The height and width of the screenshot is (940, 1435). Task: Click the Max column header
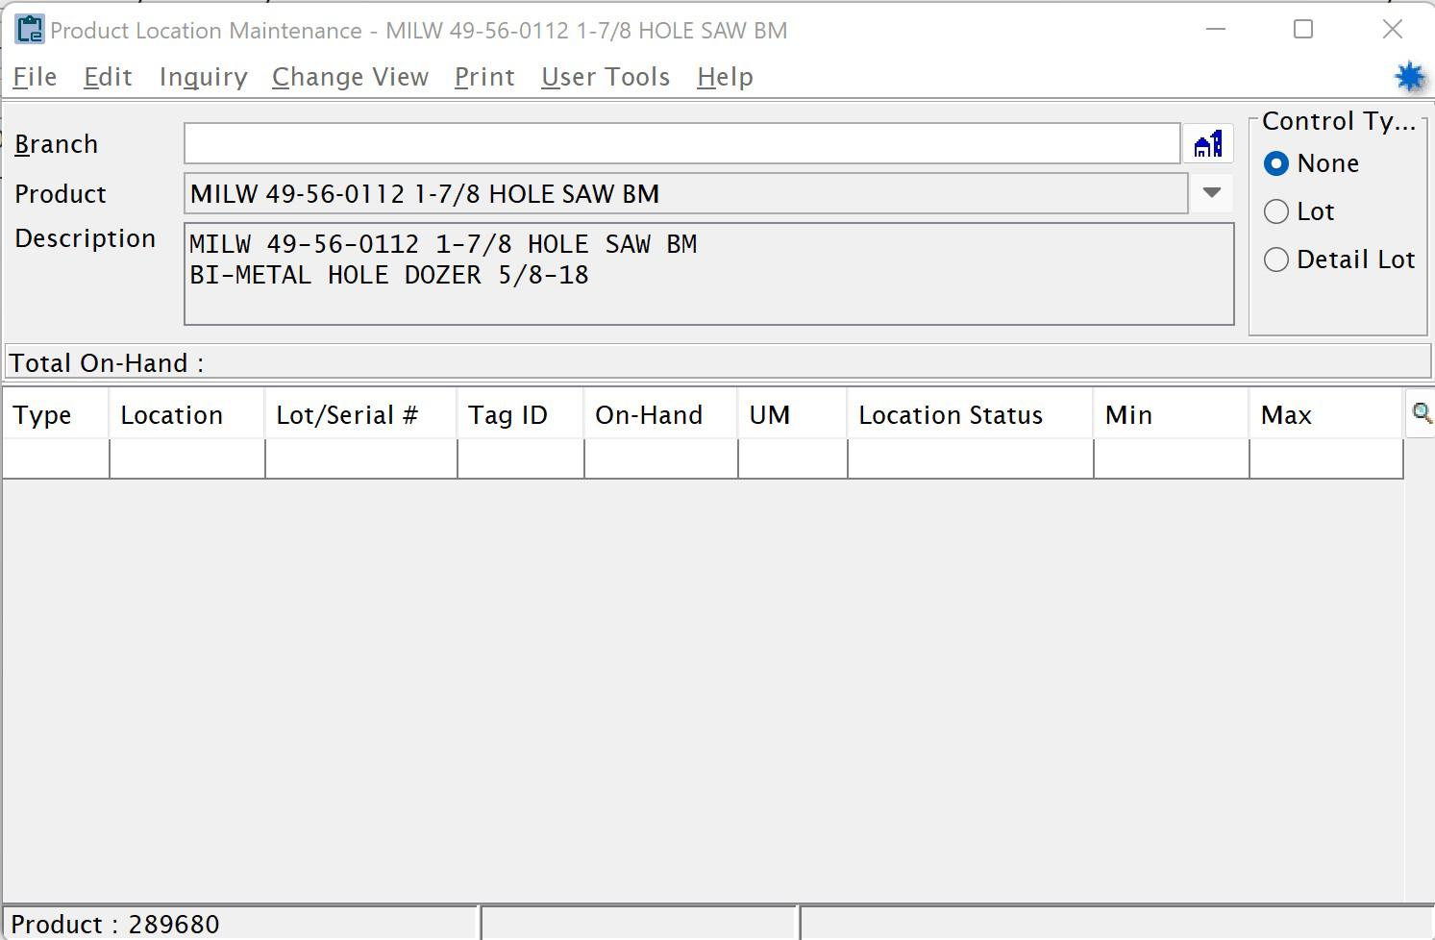pos(1327,414)
